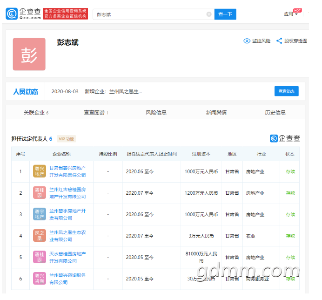Click the 新增企业: 兰州凤之凰生... news text

pyautogui.click(x=114, y=91)
